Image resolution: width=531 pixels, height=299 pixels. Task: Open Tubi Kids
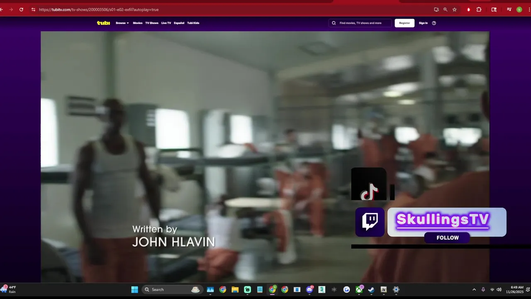click(193, 23)
